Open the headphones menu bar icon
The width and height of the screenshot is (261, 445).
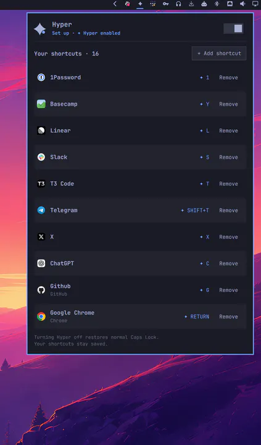[178, 4]
